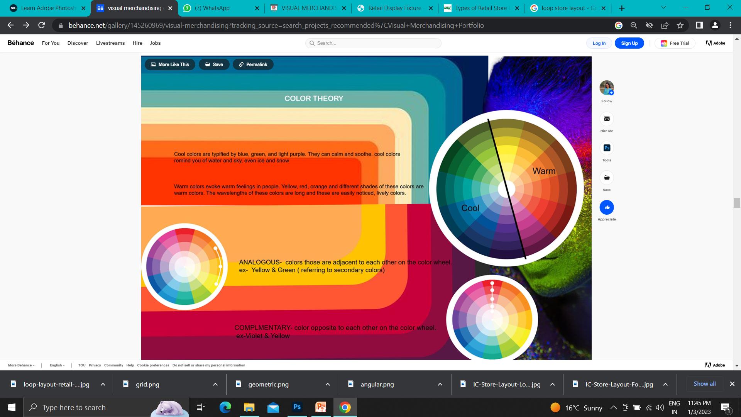Open the Livestreams navigation item
741x417 pixels.
click(x=110, y=43)
